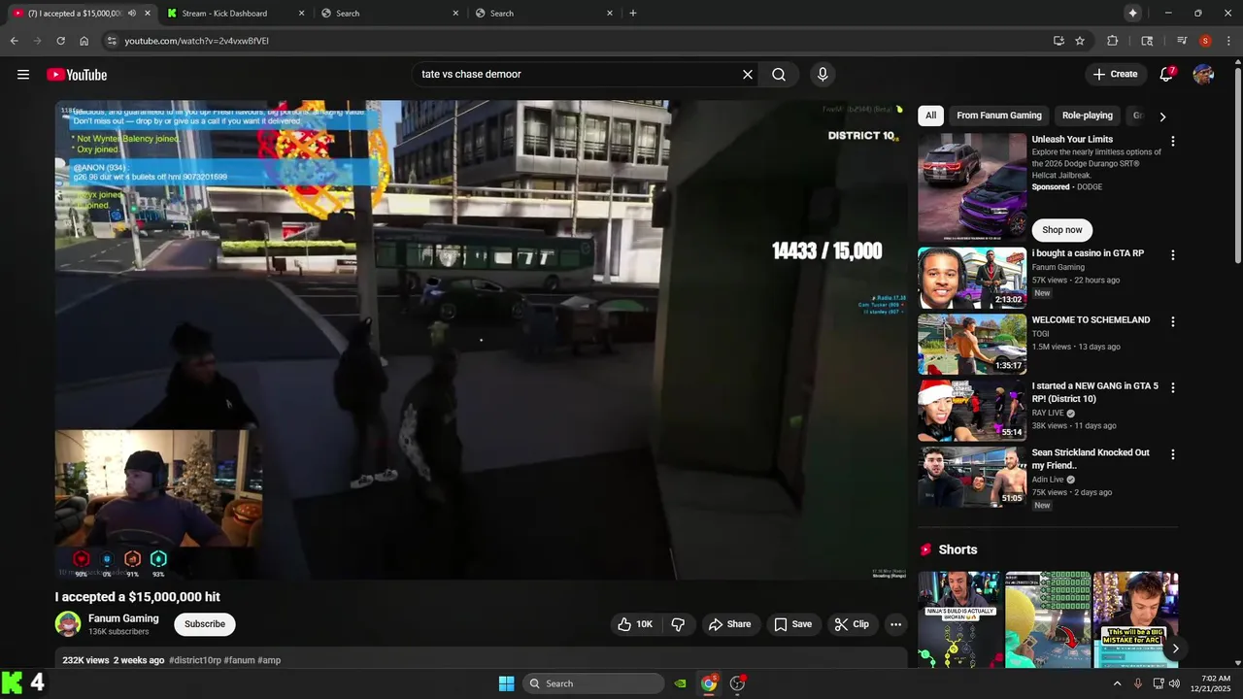Open the YouTube hamburger guide menu

(x=23, y=75)
